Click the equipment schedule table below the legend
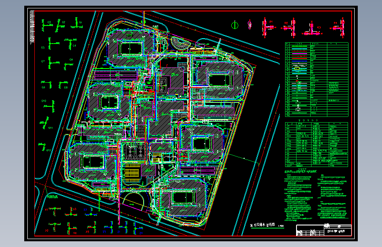Viewport: 382px width, 247px height. point(316,145)
